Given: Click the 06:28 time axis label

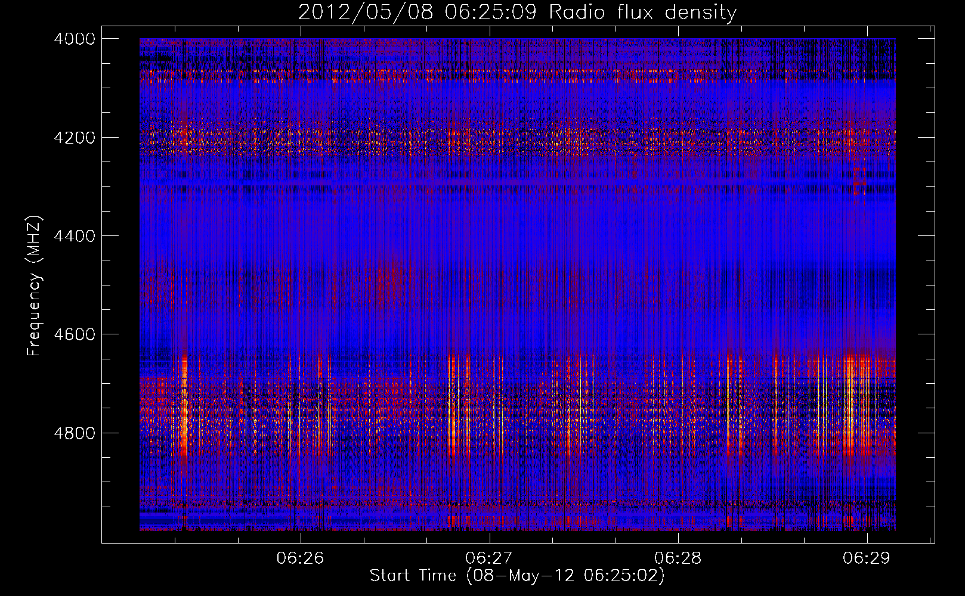Looking at the screenshot, I should [x=678, y=558].
